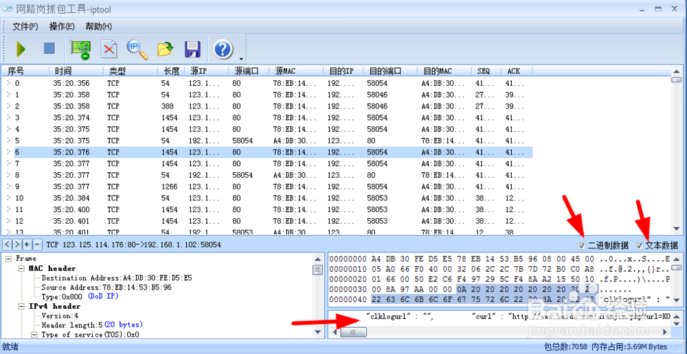Viewport: 687px width, 354px height.
Task: Select Type:0x800 tree item
Action: tap(80, 296)
